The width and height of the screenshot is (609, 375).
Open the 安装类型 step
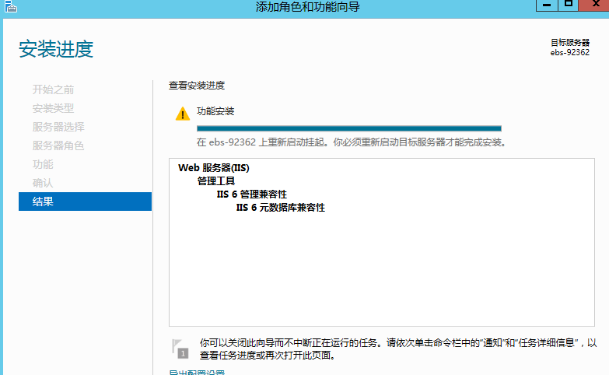point(54,108)
